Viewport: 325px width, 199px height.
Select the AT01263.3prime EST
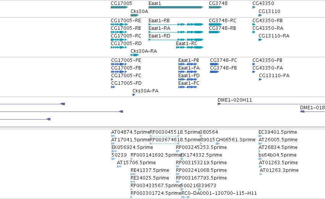coord(261,174)
